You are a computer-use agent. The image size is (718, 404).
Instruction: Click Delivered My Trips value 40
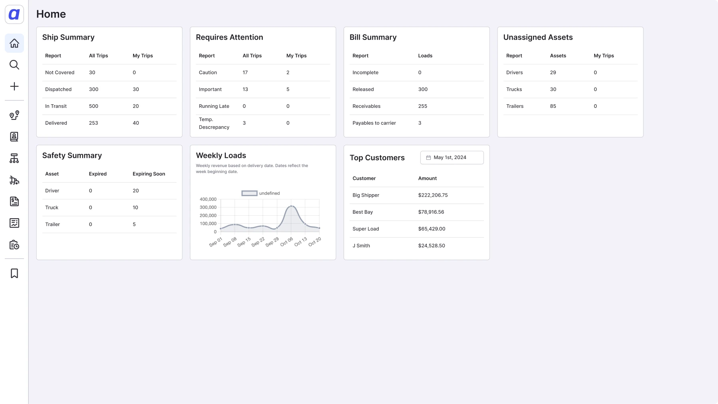tap(136, 123)
